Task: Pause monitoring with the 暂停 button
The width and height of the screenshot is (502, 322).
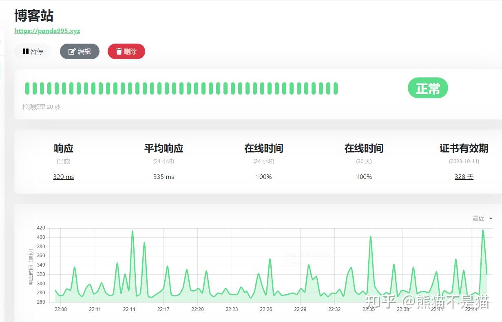Action: pyautogui.click(x=33, y=51)
